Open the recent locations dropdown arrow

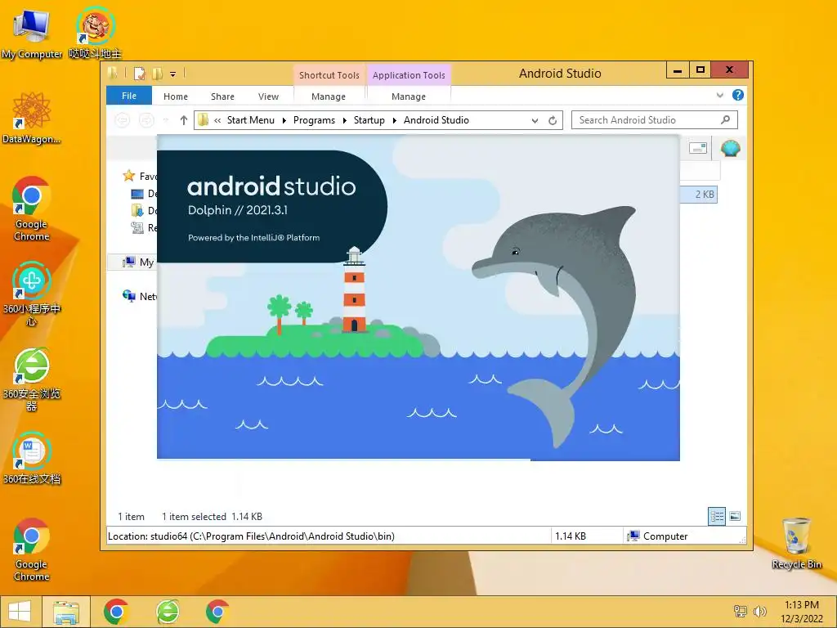click(165, 121)
